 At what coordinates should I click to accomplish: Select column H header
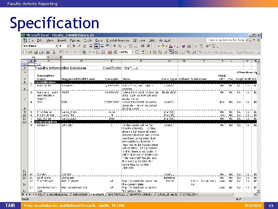tap(184, 61)
